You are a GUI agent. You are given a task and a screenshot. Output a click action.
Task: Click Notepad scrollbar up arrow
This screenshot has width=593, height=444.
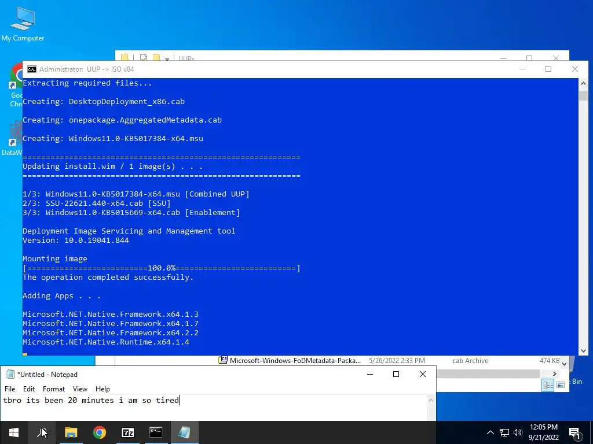coord(431,400)
